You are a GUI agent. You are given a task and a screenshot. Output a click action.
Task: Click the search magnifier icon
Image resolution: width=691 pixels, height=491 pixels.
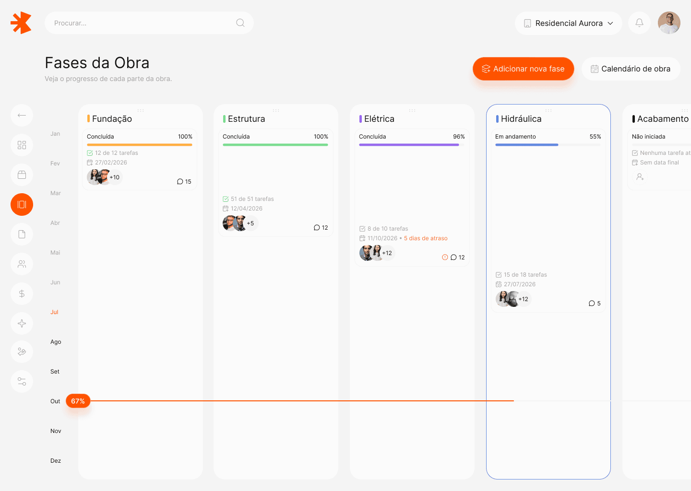pos(240,23)
